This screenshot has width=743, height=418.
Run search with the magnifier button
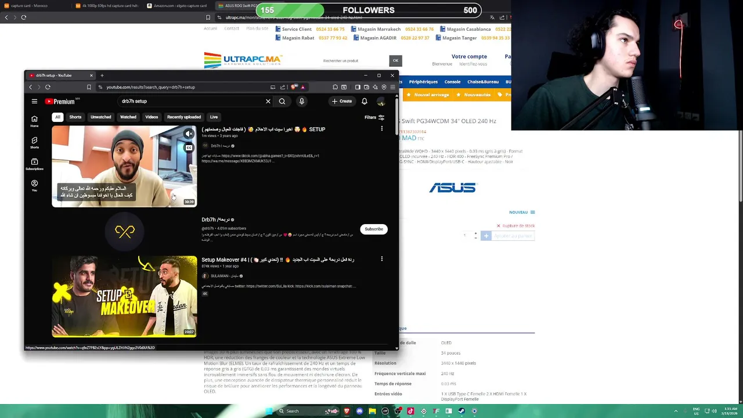(x=282, y=101)
